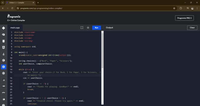Place cursor on '#include <cstdlib>' line
Viewport: 200px width, 106px height.
24,35
